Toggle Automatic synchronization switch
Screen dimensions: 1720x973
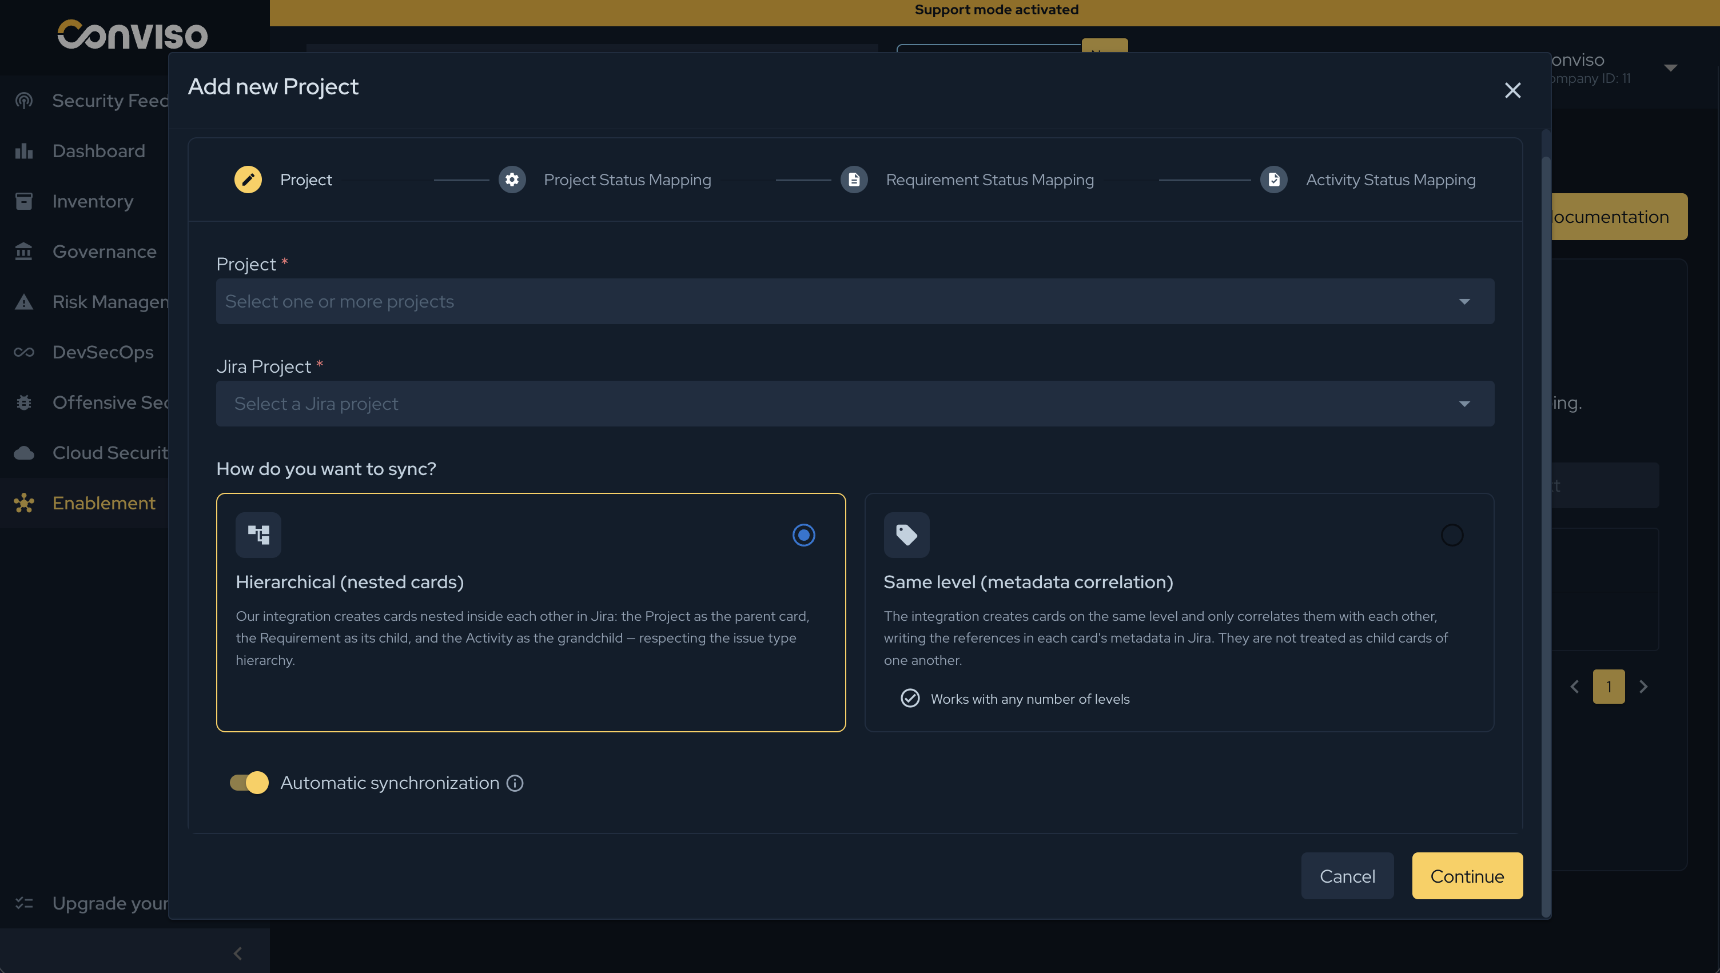[249, 783]
